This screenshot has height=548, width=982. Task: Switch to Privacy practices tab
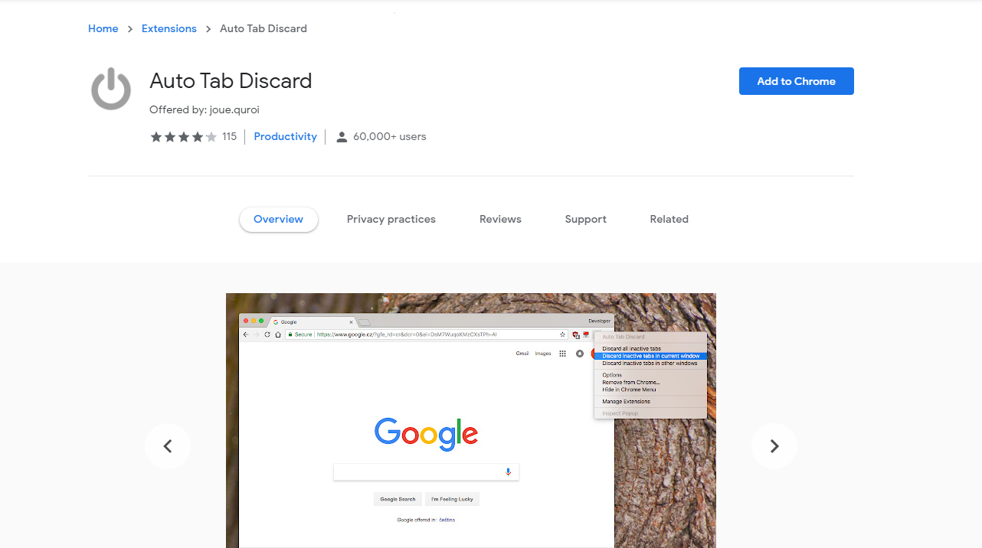[x=391, y=220]
